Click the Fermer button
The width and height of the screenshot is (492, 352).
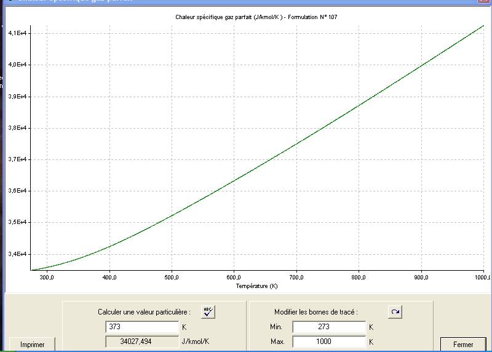pyautogui.click(x=463, y=345)
